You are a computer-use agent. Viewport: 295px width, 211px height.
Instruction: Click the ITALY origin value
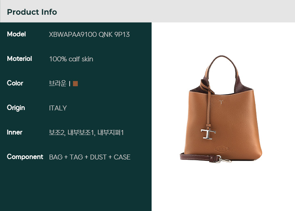[58, 108]
